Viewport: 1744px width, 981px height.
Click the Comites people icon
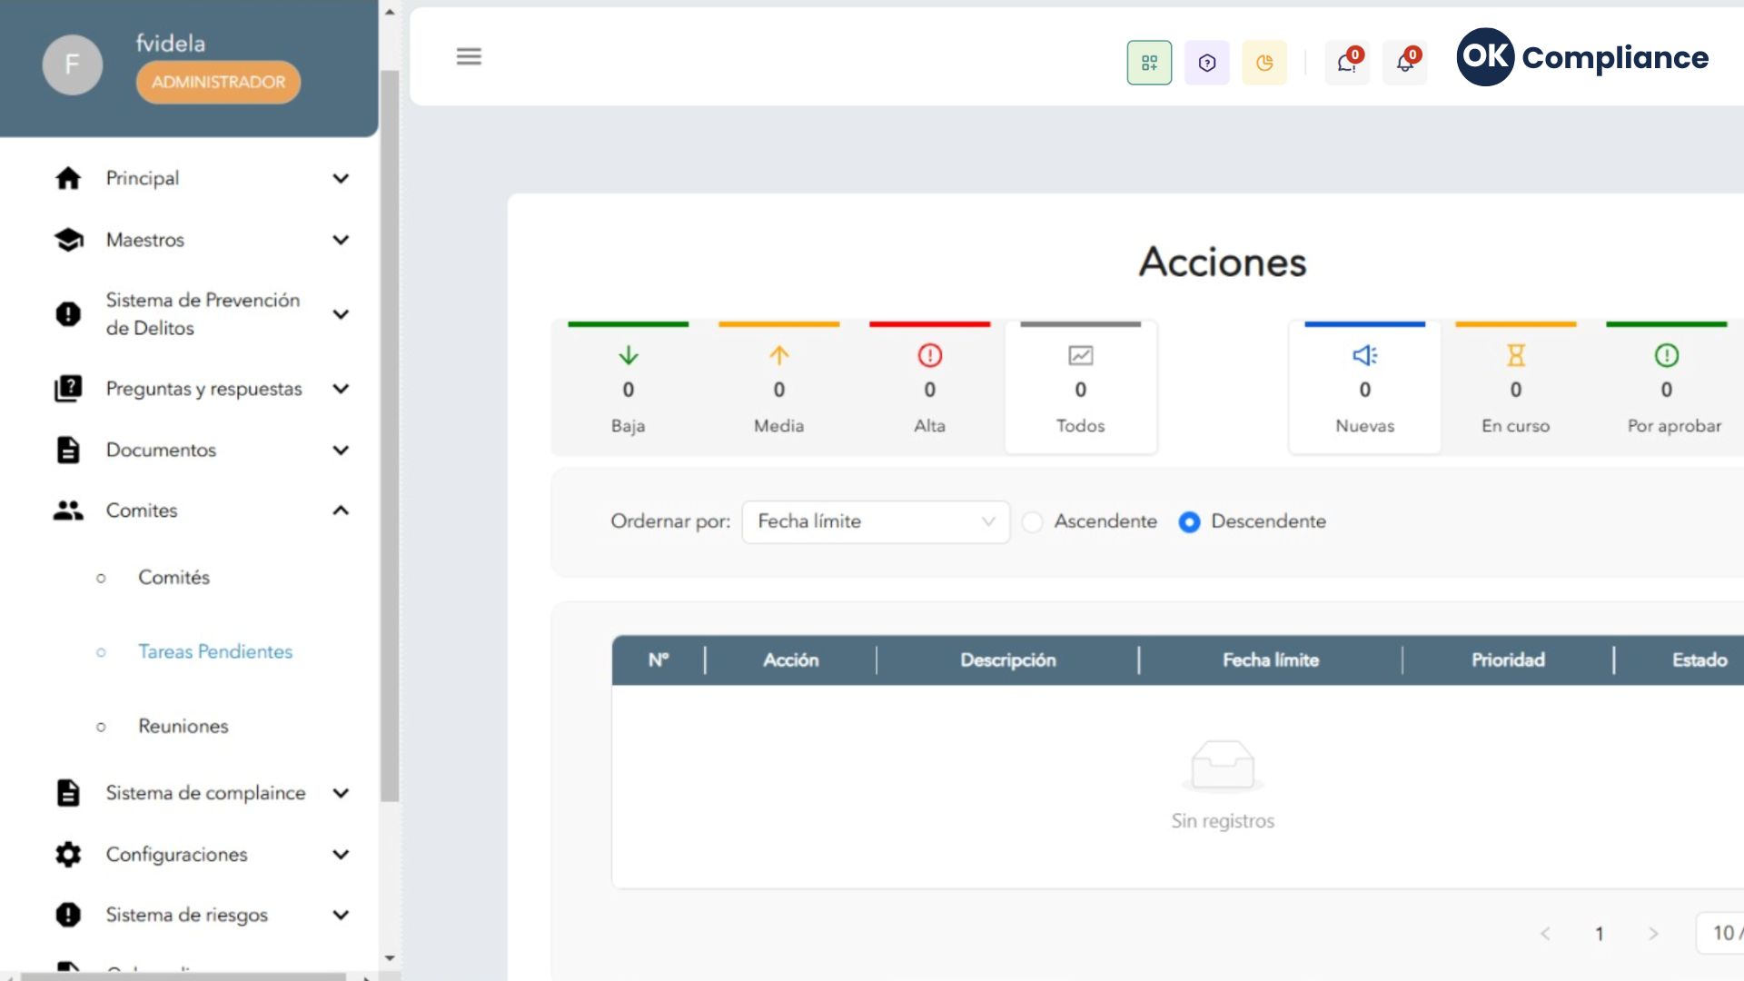[x=68, y=510]
